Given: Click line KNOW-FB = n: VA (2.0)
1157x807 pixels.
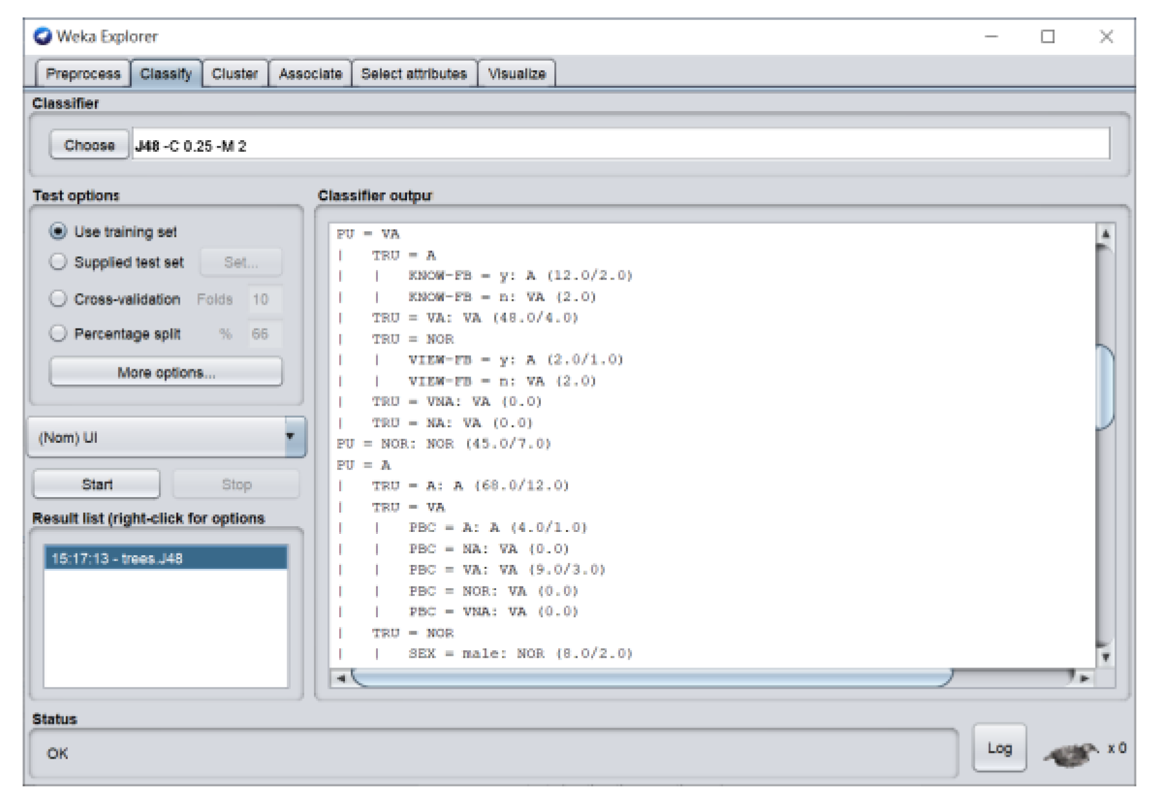Looking at the screenshot, I should click(502, 297).
